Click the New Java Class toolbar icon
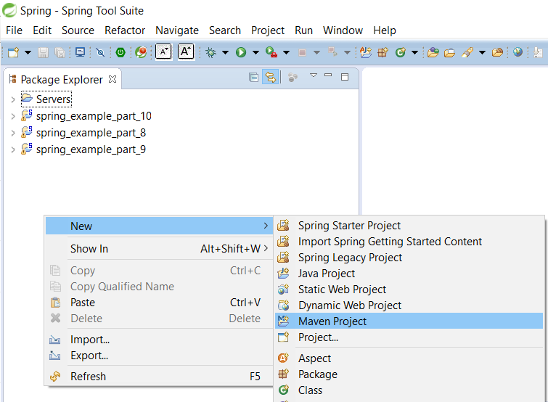Image resolution: width=548 pixels, height=402 pixels. [x=400, y=53]
